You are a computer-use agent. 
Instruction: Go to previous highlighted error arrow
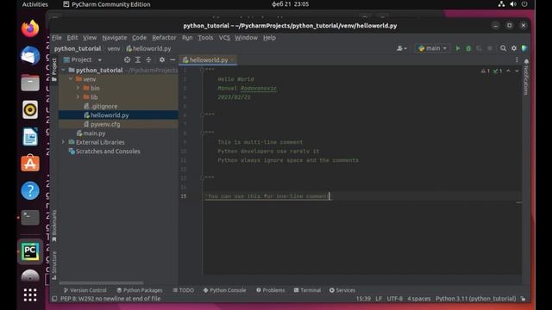point(508,71)
